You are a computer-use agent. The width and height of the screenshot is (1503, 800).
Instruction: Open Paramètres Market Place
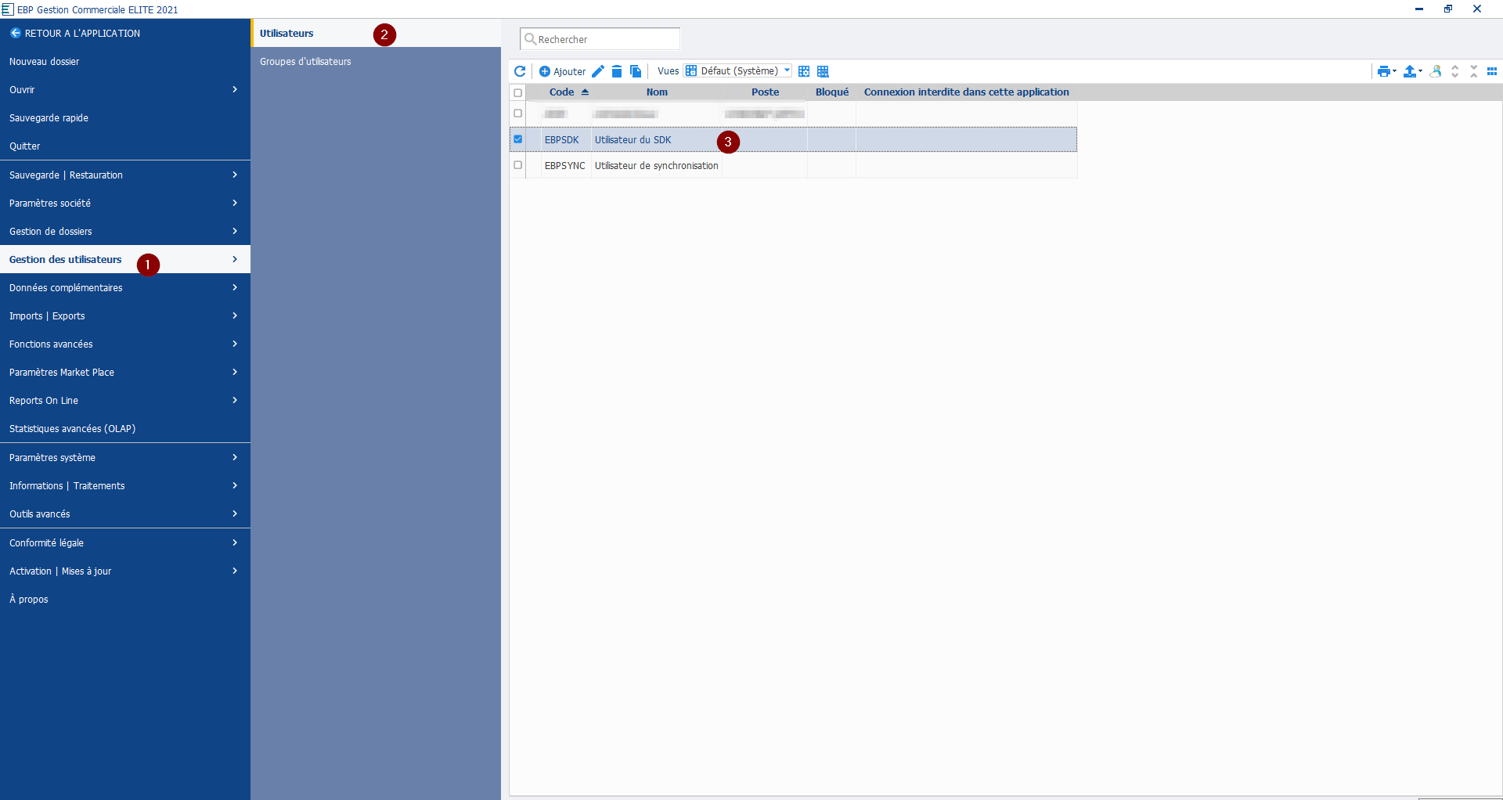pos(125,372)
